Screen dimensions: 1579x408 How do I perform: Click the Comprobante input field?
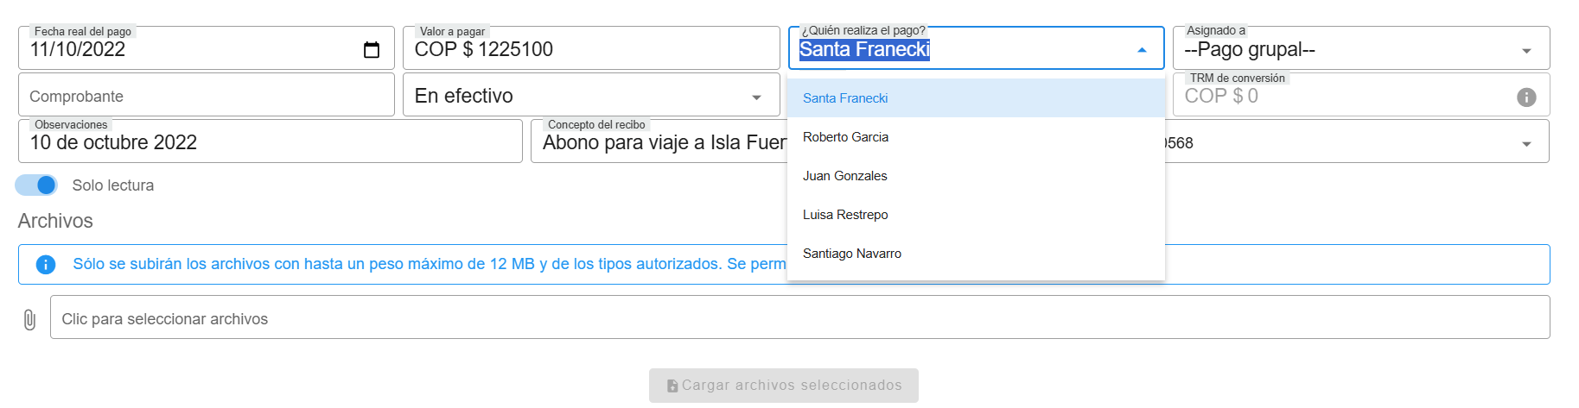206,96
